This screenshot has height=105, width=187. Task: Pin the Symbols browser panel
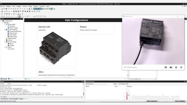click(x=184, y=82)
